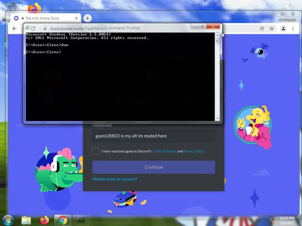This screenshot has width=302, height=226.
Task: Click the Command Prompt title bar icon
Action: (28, 28)
